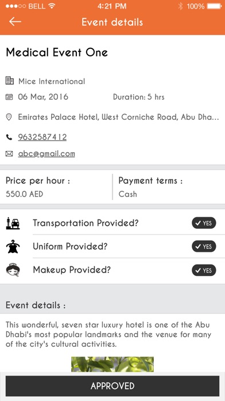Tap the APPROVED button
225x401 pixels.
tap(113, 386)
